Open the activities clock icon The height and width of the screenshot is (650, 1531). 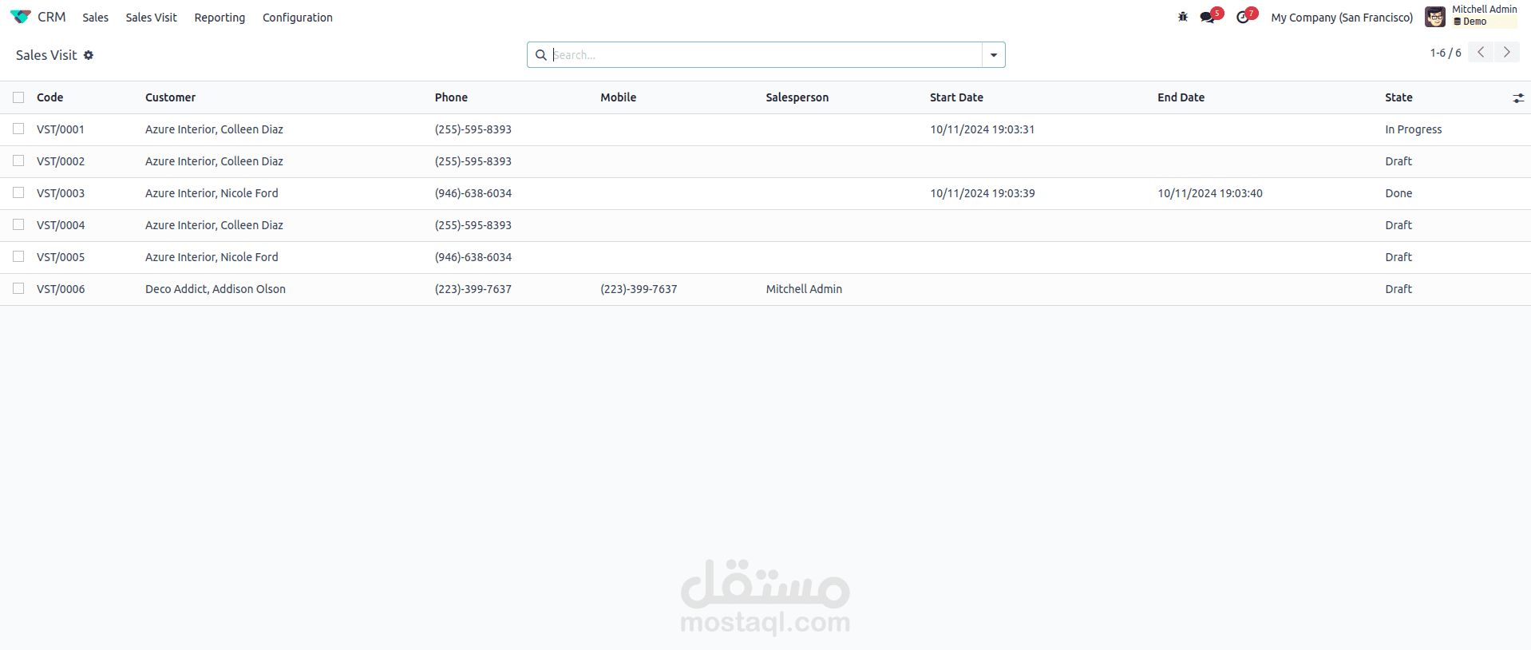[1243, 17]
